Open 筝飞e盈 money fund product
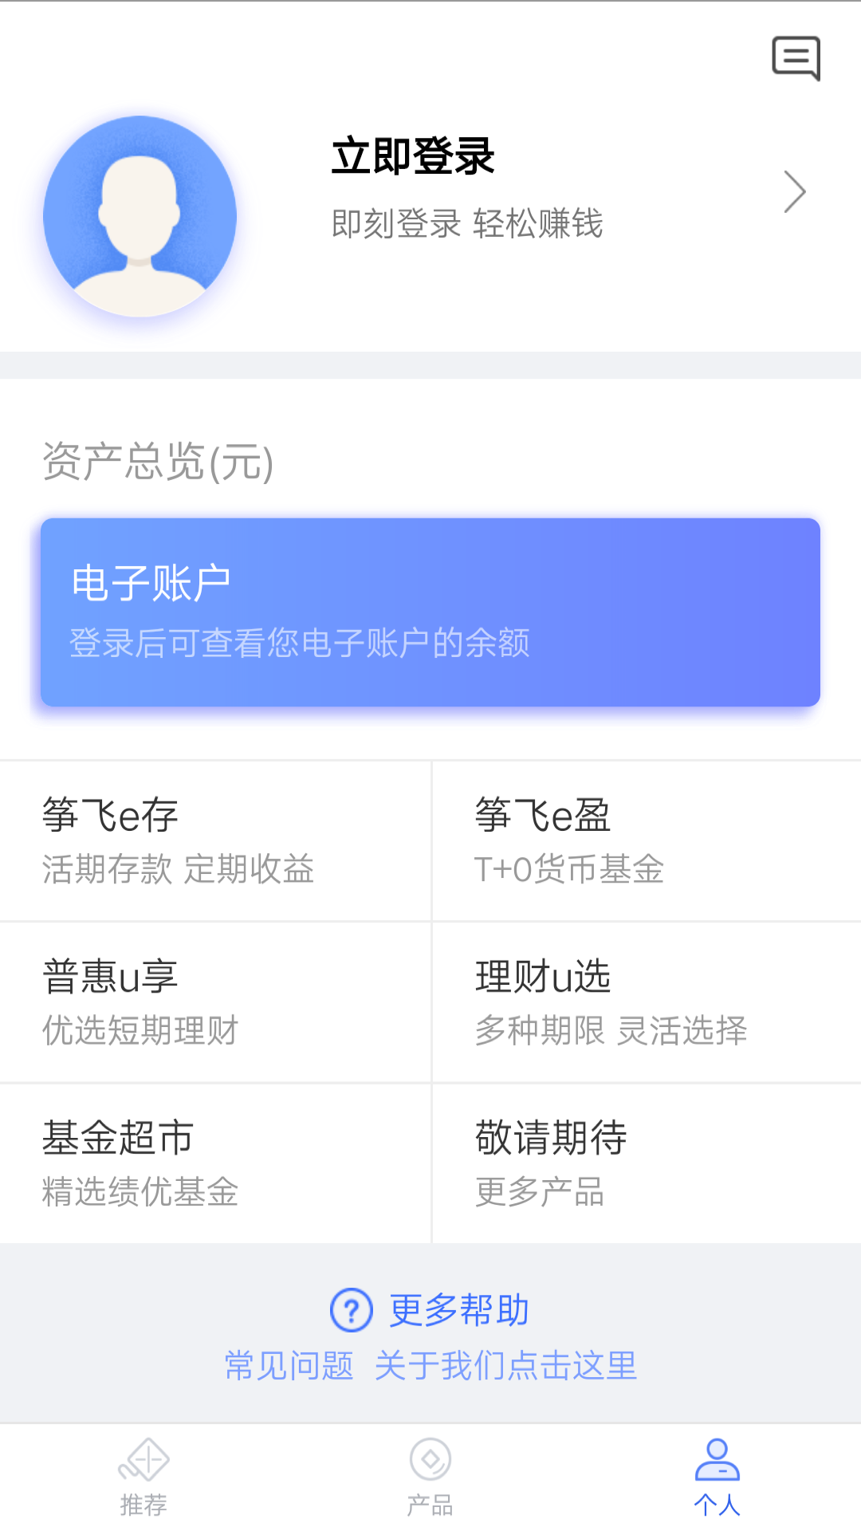Screen dimensions: 861x1531 click(647, 841)
